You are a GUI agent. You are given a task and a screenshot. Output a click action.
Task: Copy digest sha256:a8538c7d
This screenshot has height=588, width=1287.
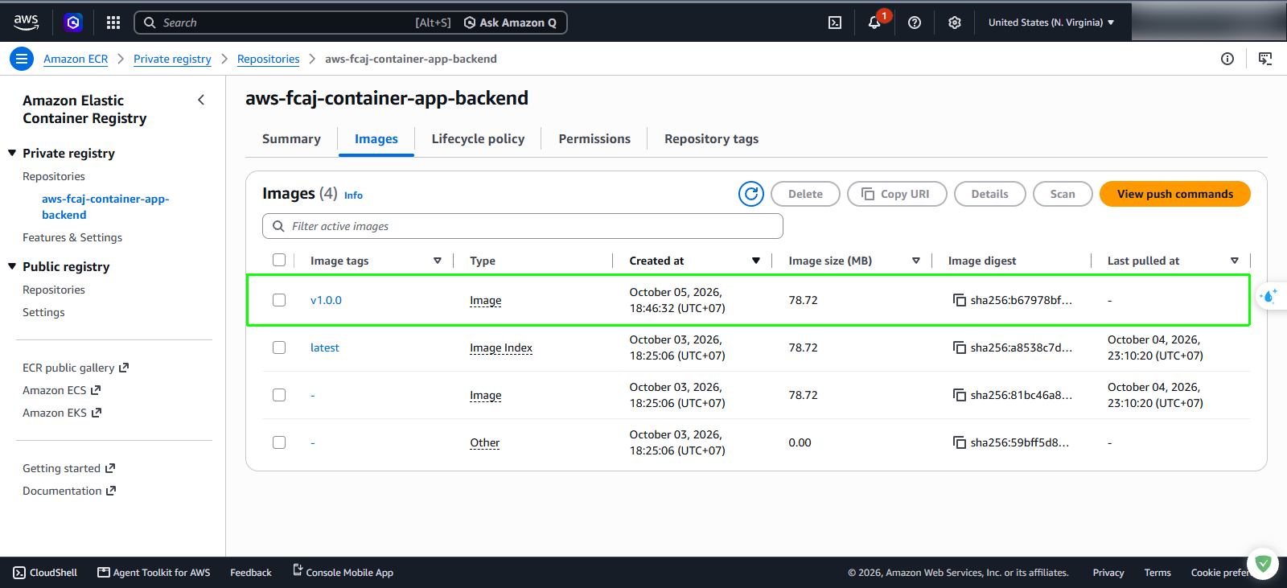(960, 347)
